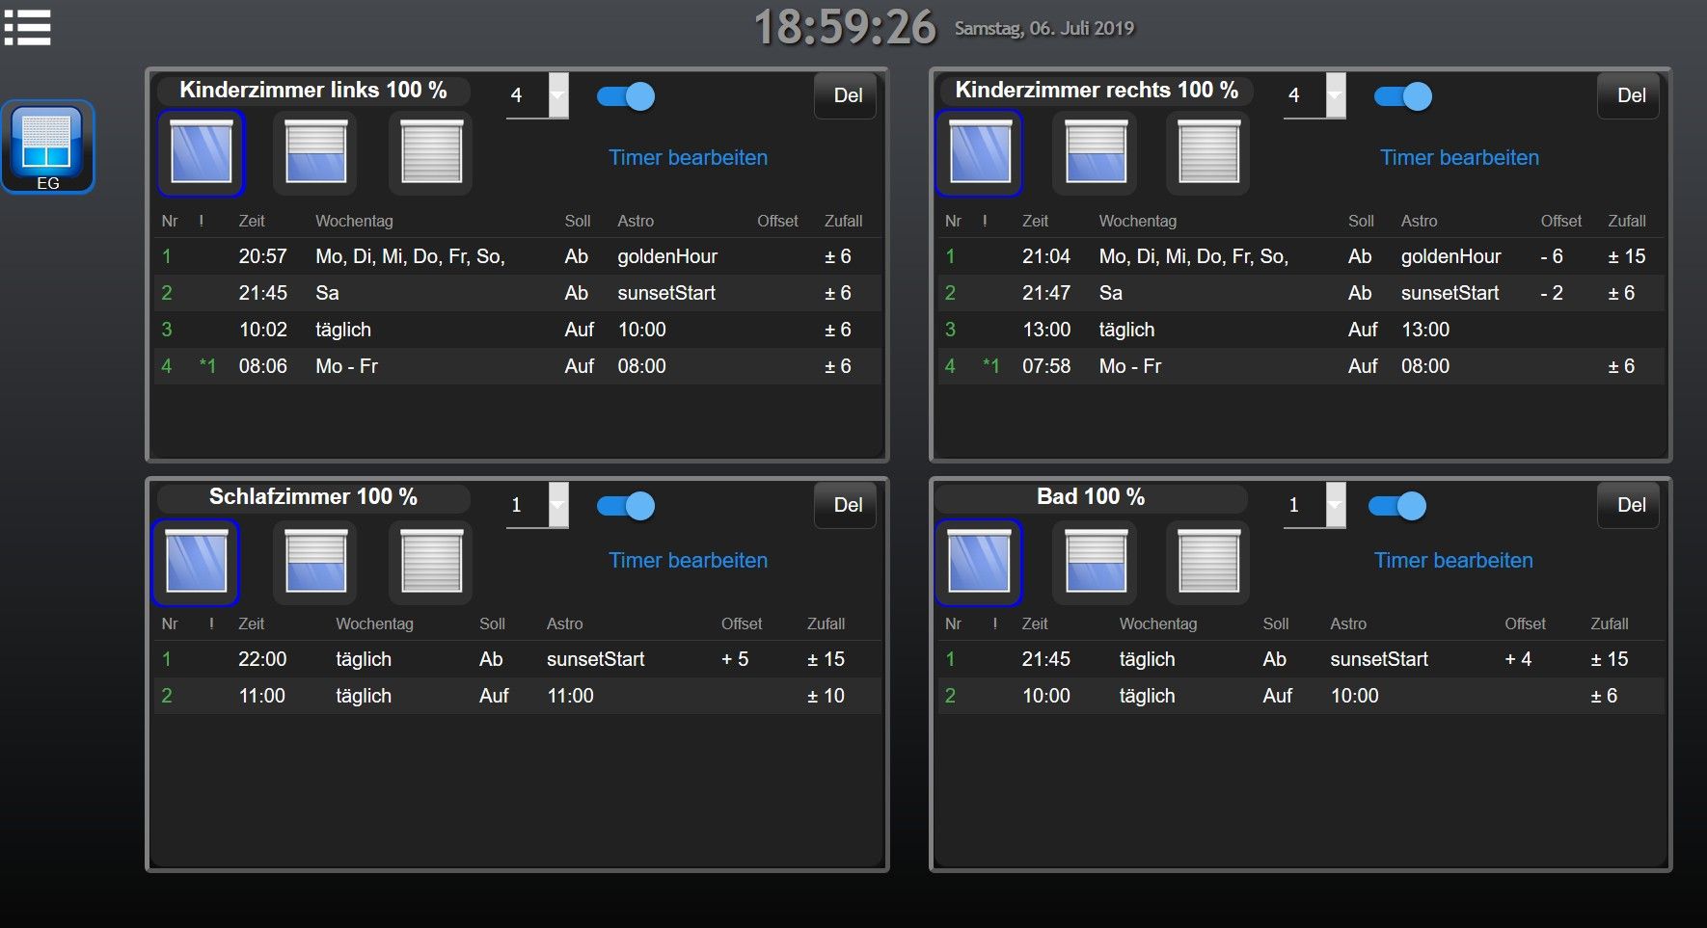Select the 07:58 time cell
This screenshot has height=928, width=1707.
tap(1046, 366)
